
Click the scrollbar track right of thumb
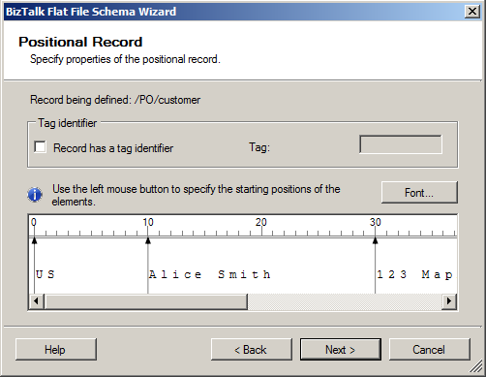[345, 301]
